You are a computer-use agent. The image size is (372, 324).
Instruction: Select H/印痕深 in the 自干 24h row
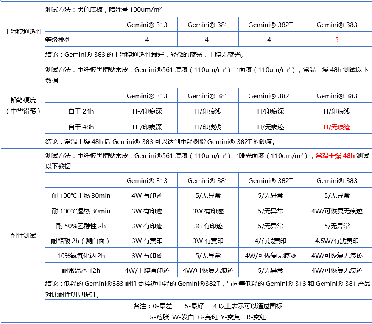[x=271, y=111]
